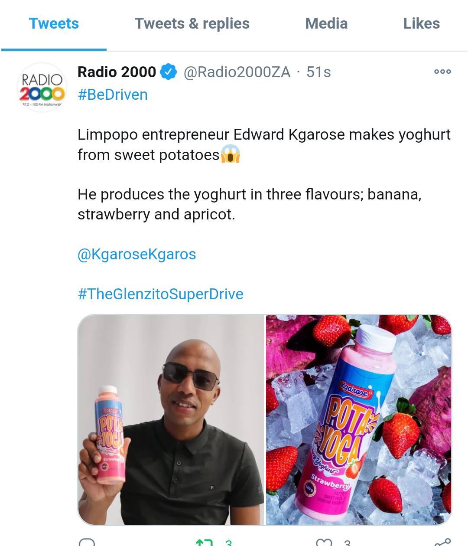Open the Tweets & replies tab
Image resolution: width=468 pixels, height=546 pixels.
pyautogui.click(x=192, y=23)
